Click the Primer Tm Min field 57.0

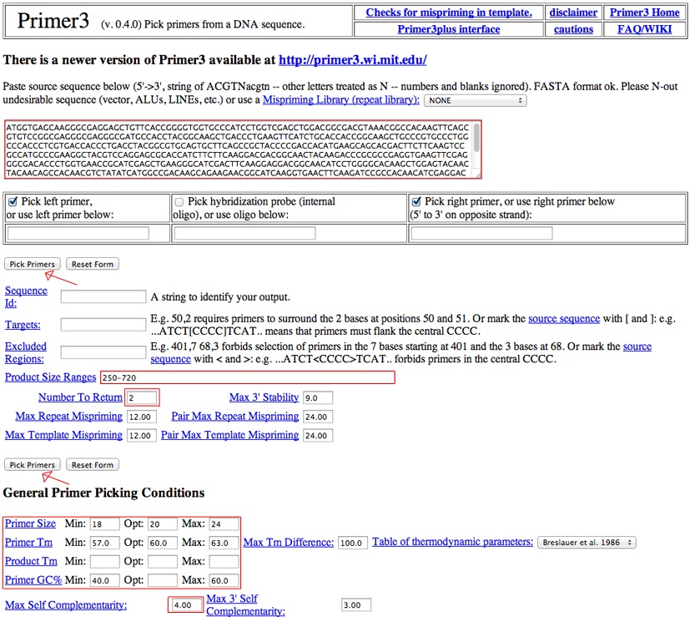pos(105,543)
